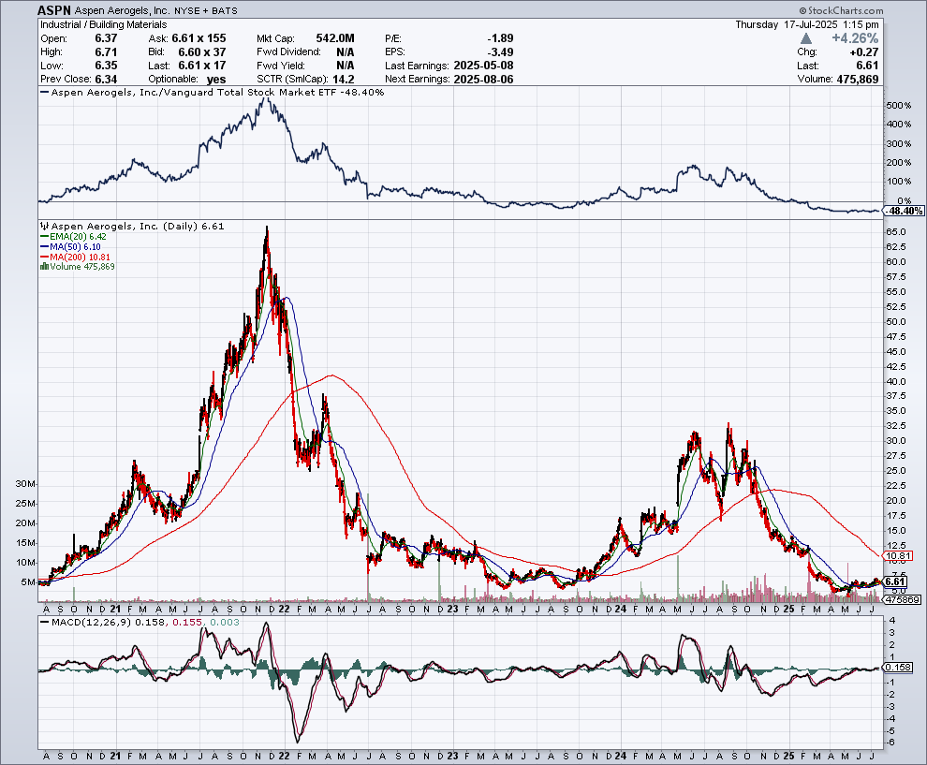Viewport: 927px width, 765px height.
Task: Click the Optionable 'yes' value
Action: 216,80
